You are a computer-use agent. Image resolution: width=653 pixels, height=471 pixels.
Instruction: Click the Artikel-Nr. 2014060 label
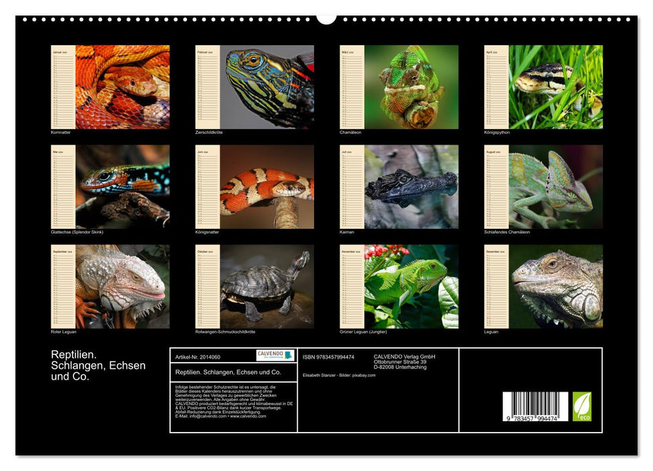199,357
